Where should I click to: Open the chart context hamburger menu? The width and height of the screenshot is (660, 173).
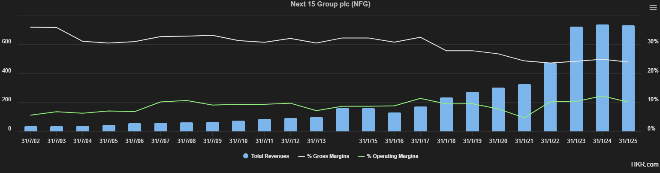(653, 8)
